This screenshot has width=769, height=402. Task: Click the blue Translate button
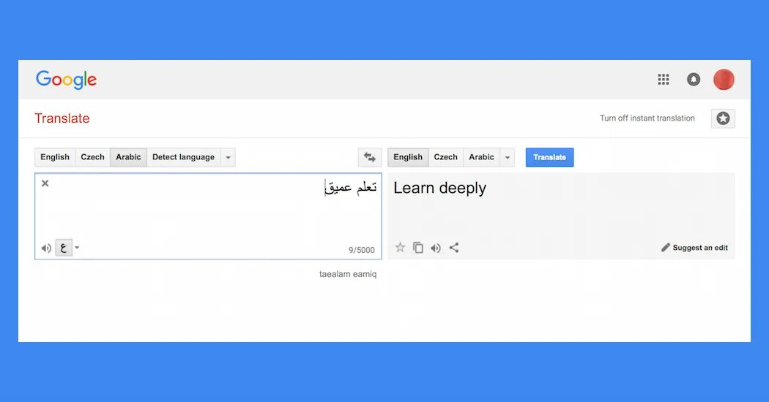click(x=549, y=157)
